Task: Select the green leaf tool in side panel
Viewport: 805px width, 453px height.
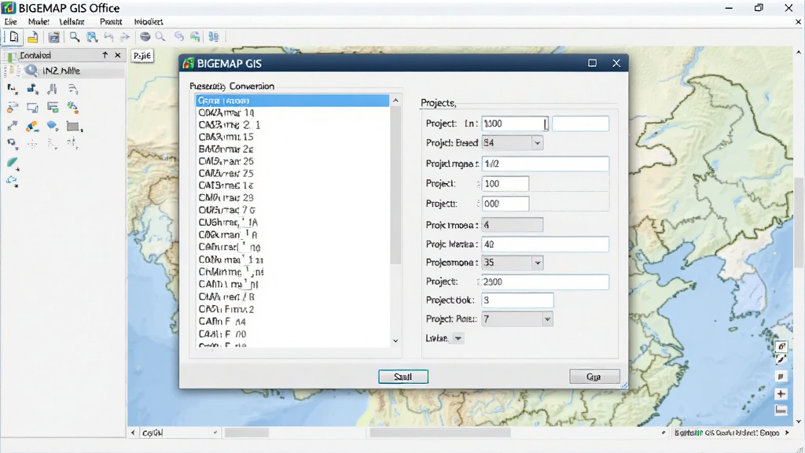Action: tap(13, 164)
